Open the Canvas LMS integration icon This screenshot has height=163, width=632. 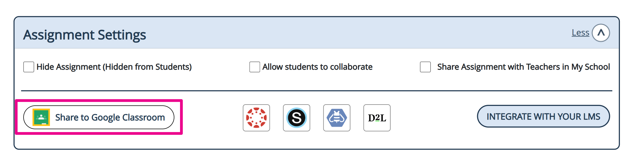256,118
